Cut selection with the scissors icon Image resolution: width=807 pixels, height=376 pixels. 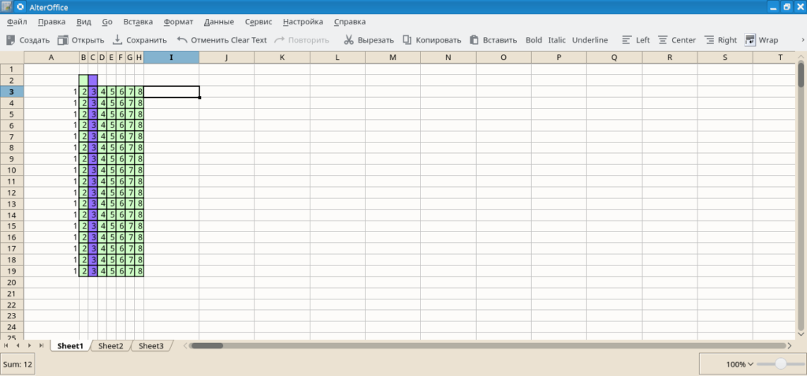point(349,40)
